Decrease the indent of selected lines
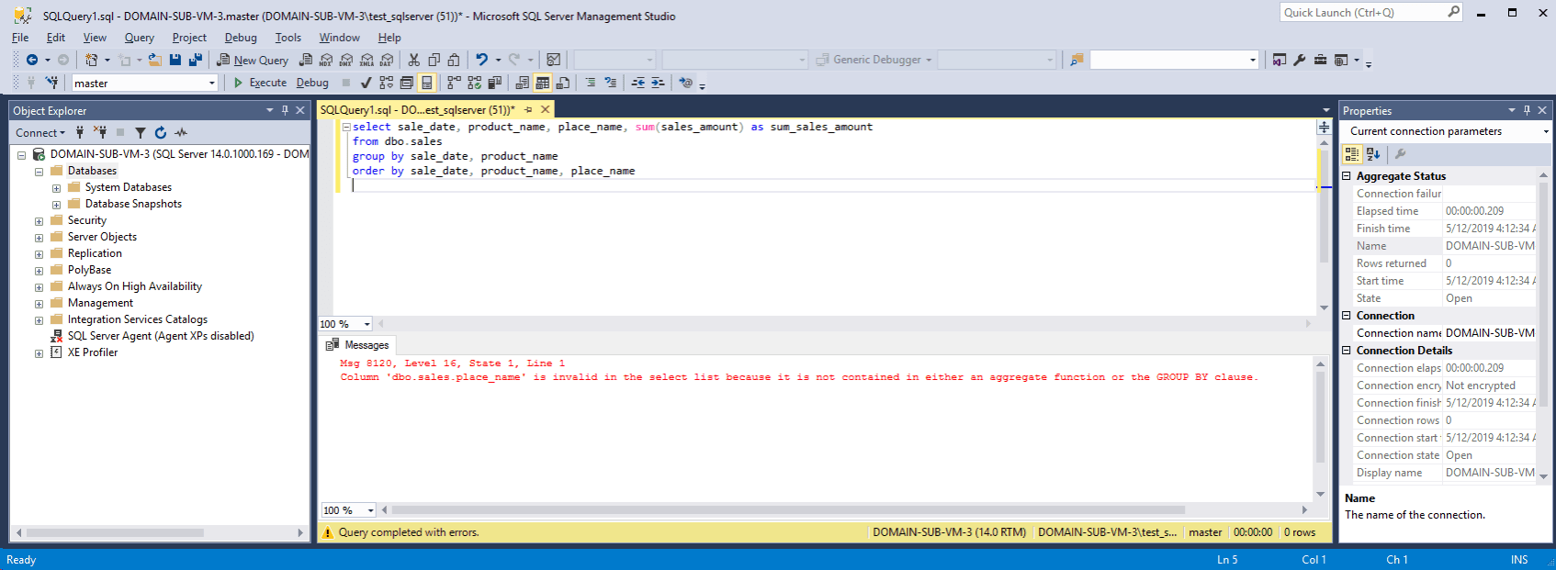This screenshot has height=570, width=1556. pyautogui.click(x=637, y=83)
